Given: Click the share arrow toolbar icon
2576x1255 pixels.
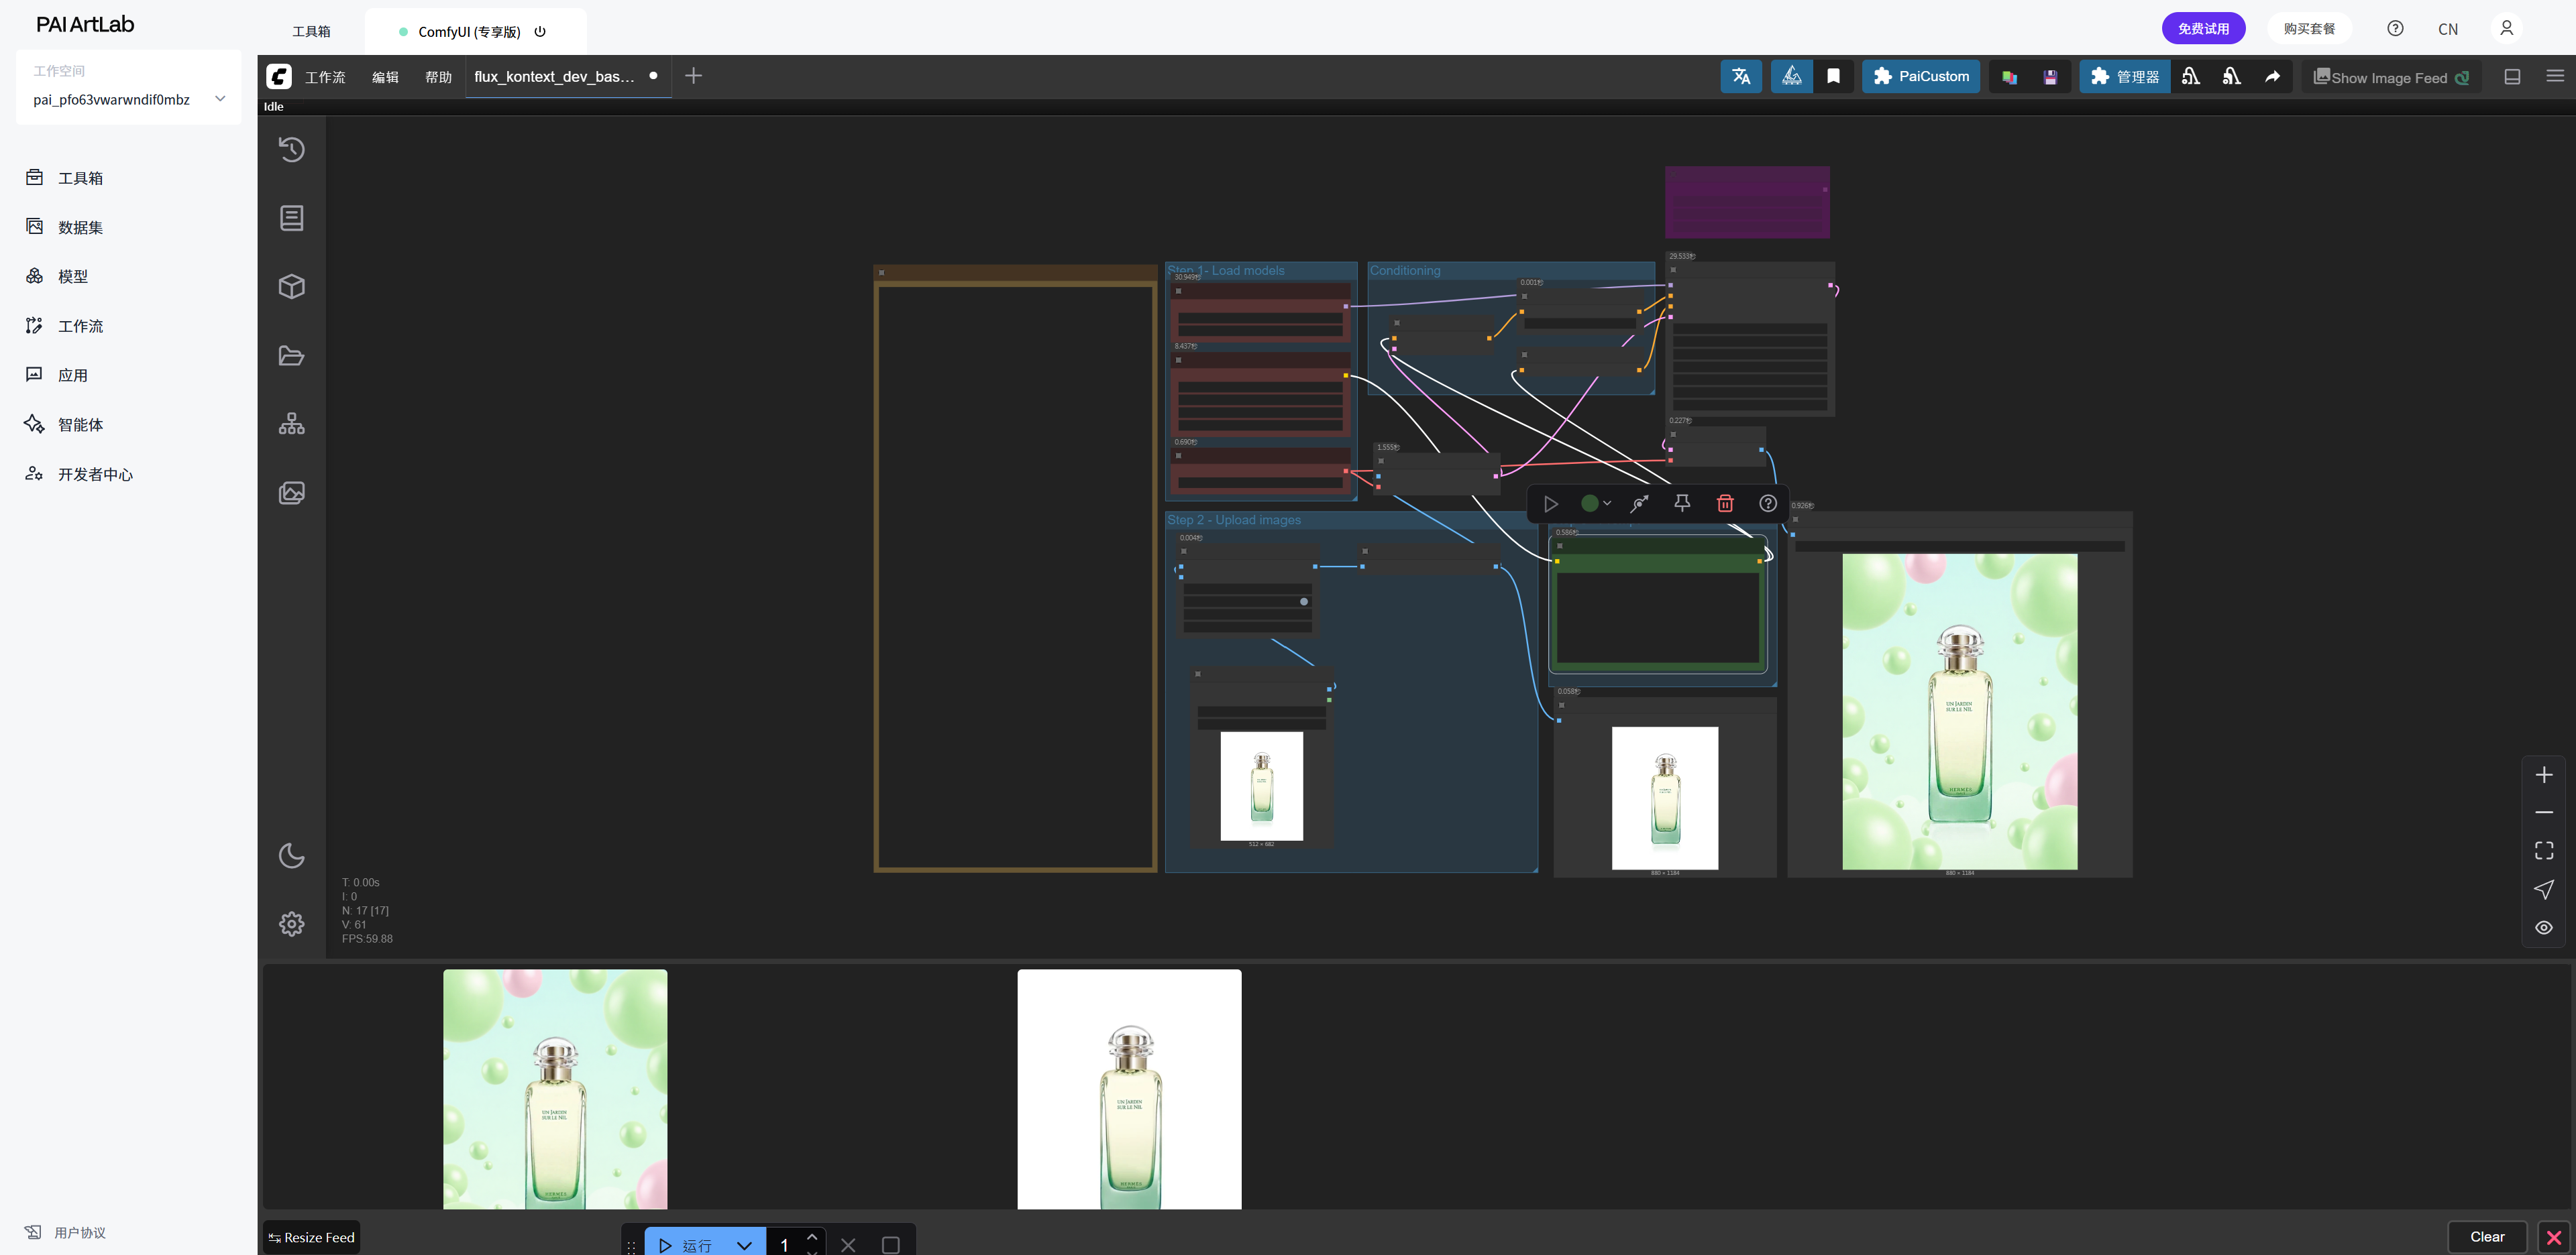Looking at the screenshot, I should click(x=2272, y=77).
